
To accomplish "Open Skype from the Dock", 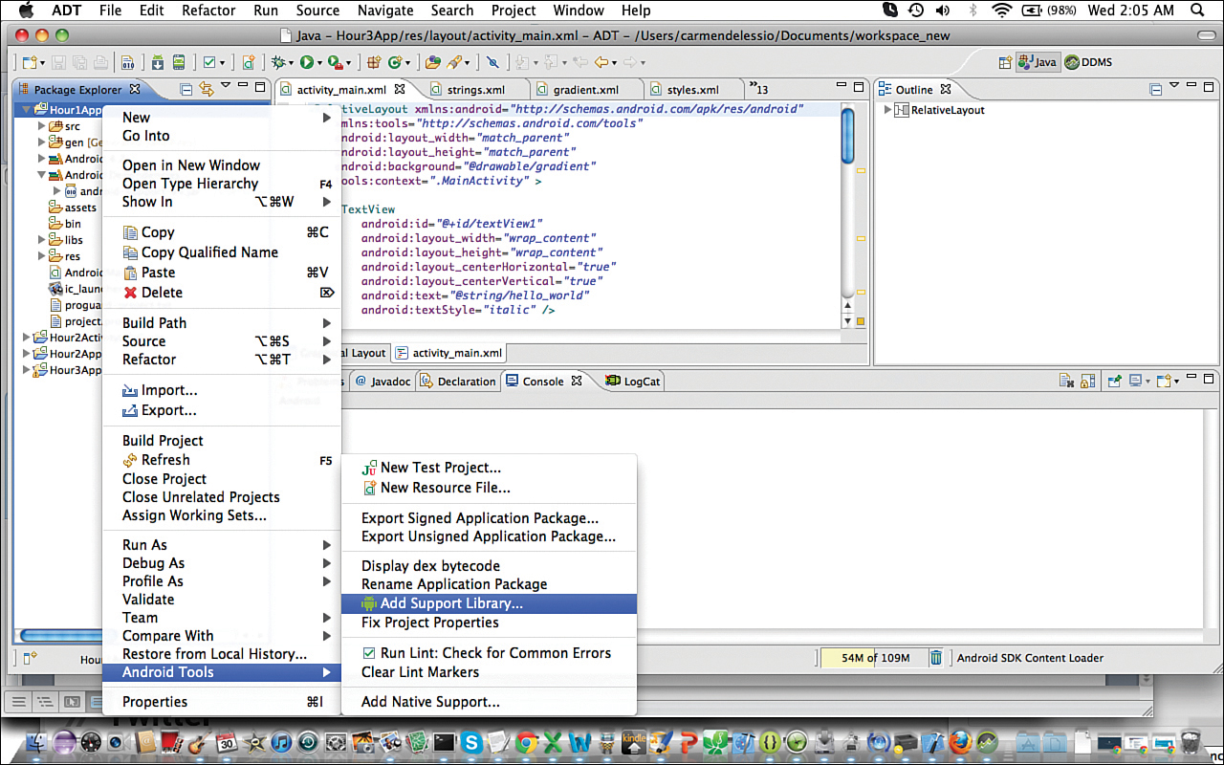I will tap(471, 741).
